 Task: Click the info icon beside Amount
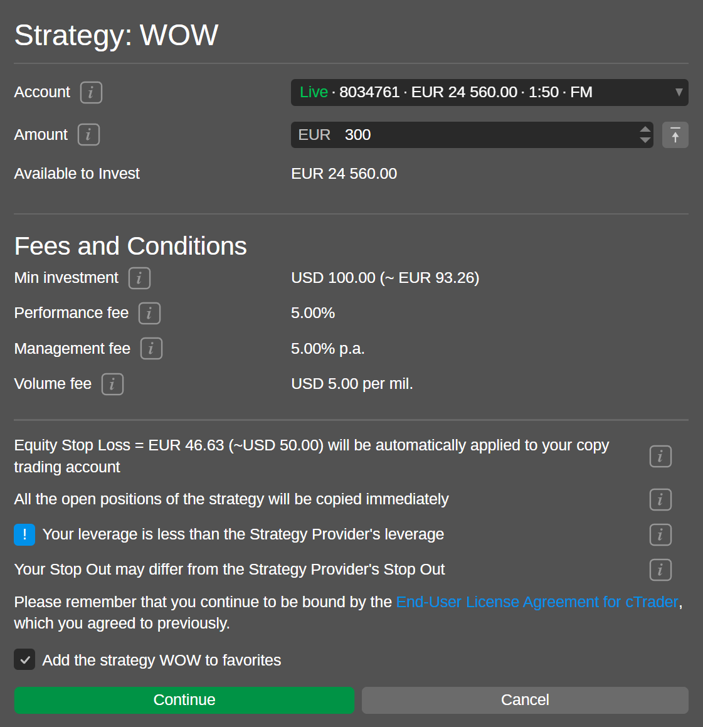[x=88, y=135]
